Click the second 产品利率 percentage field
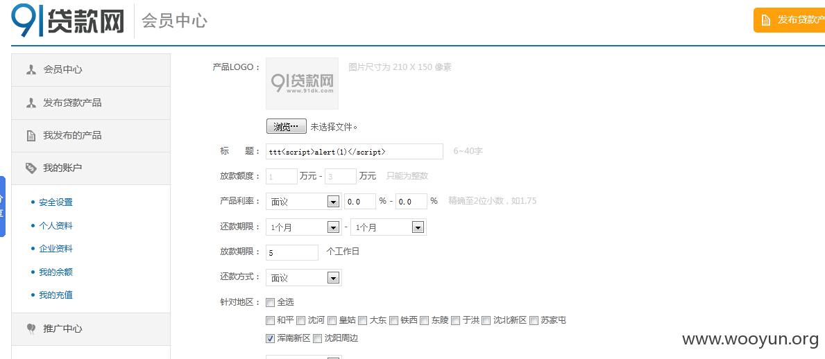 [411, 201]
